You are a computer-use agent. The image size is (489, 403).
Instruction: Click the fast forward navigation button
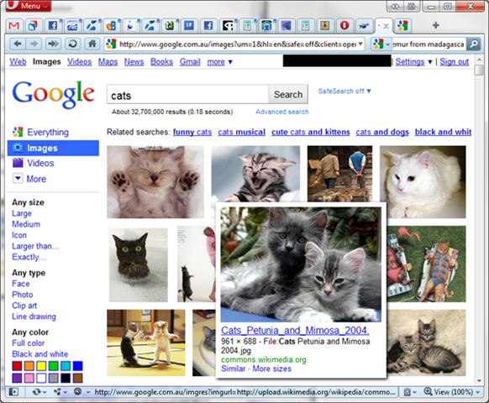53,44
